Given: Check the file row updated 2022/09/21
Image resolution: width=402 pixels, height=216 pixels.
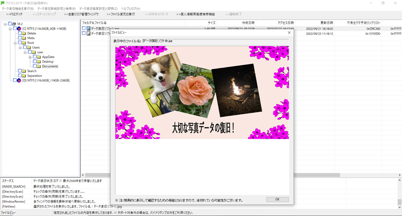Looking at the screenshot, I should click(84, 28).
